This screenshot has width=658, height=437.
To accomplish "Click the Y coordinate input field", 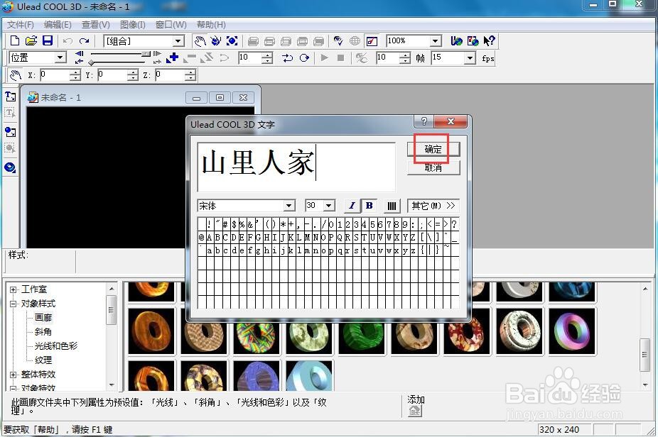I will click(x=112, y=75).
